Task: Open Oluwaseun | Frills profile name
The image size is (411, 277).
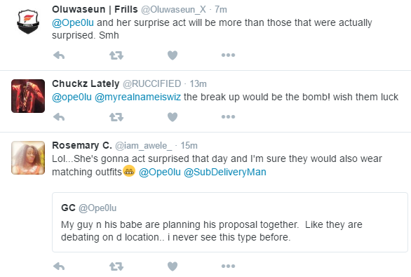Action: click(95, 9)
